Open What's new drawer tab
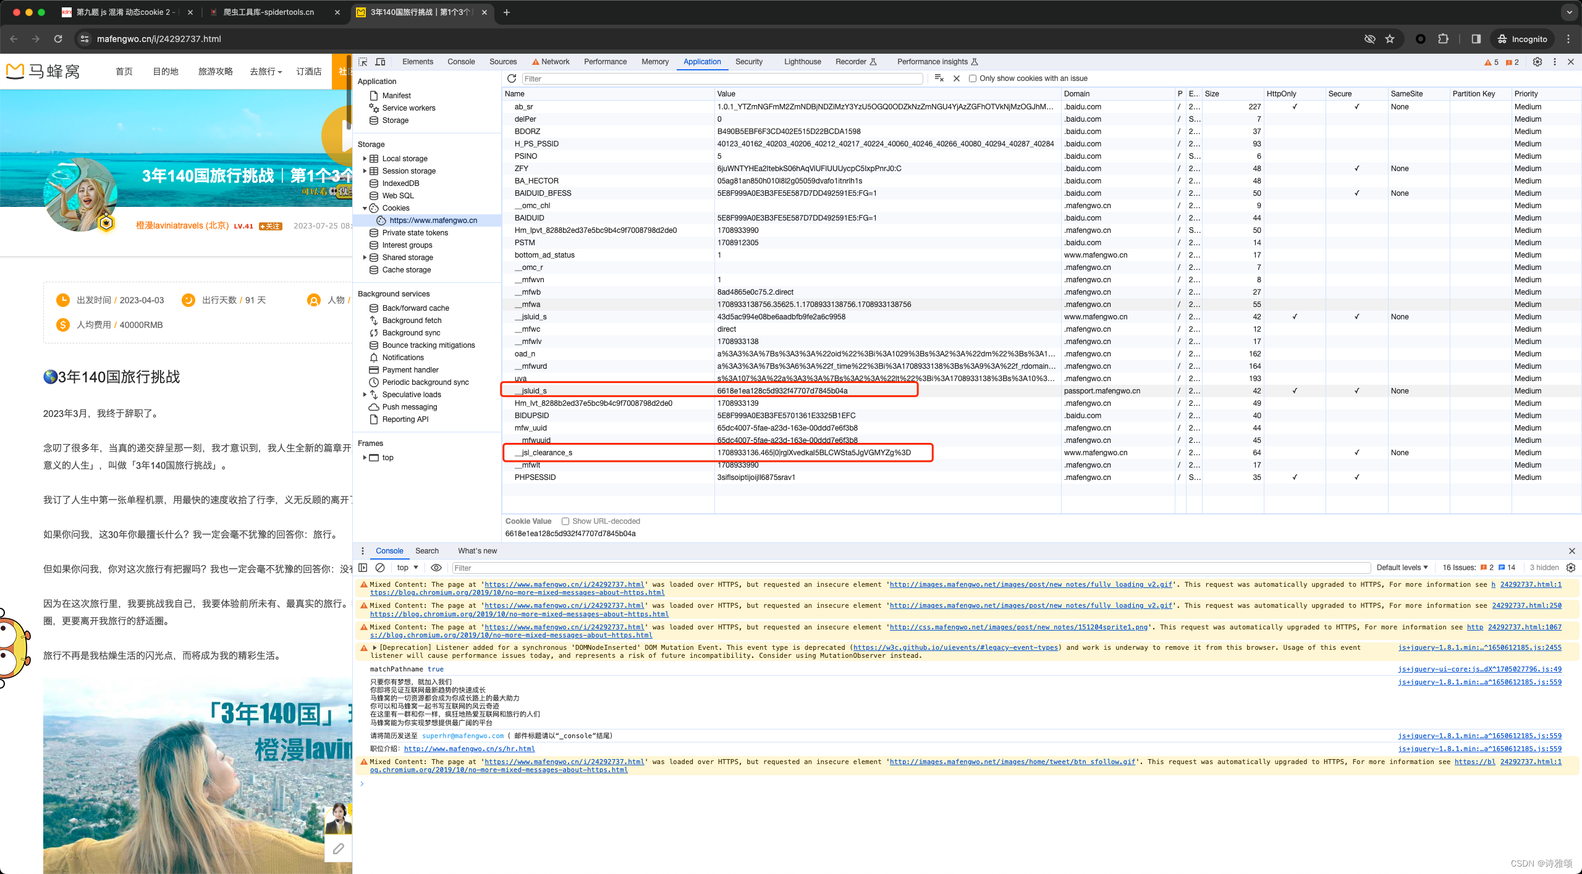Viewport: 1582px width, 874px height. click(x=477, y=551)
